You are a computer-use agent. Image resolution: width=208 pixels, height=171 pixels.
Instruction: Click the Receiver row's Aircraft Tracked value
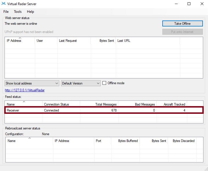coord(184,110)
